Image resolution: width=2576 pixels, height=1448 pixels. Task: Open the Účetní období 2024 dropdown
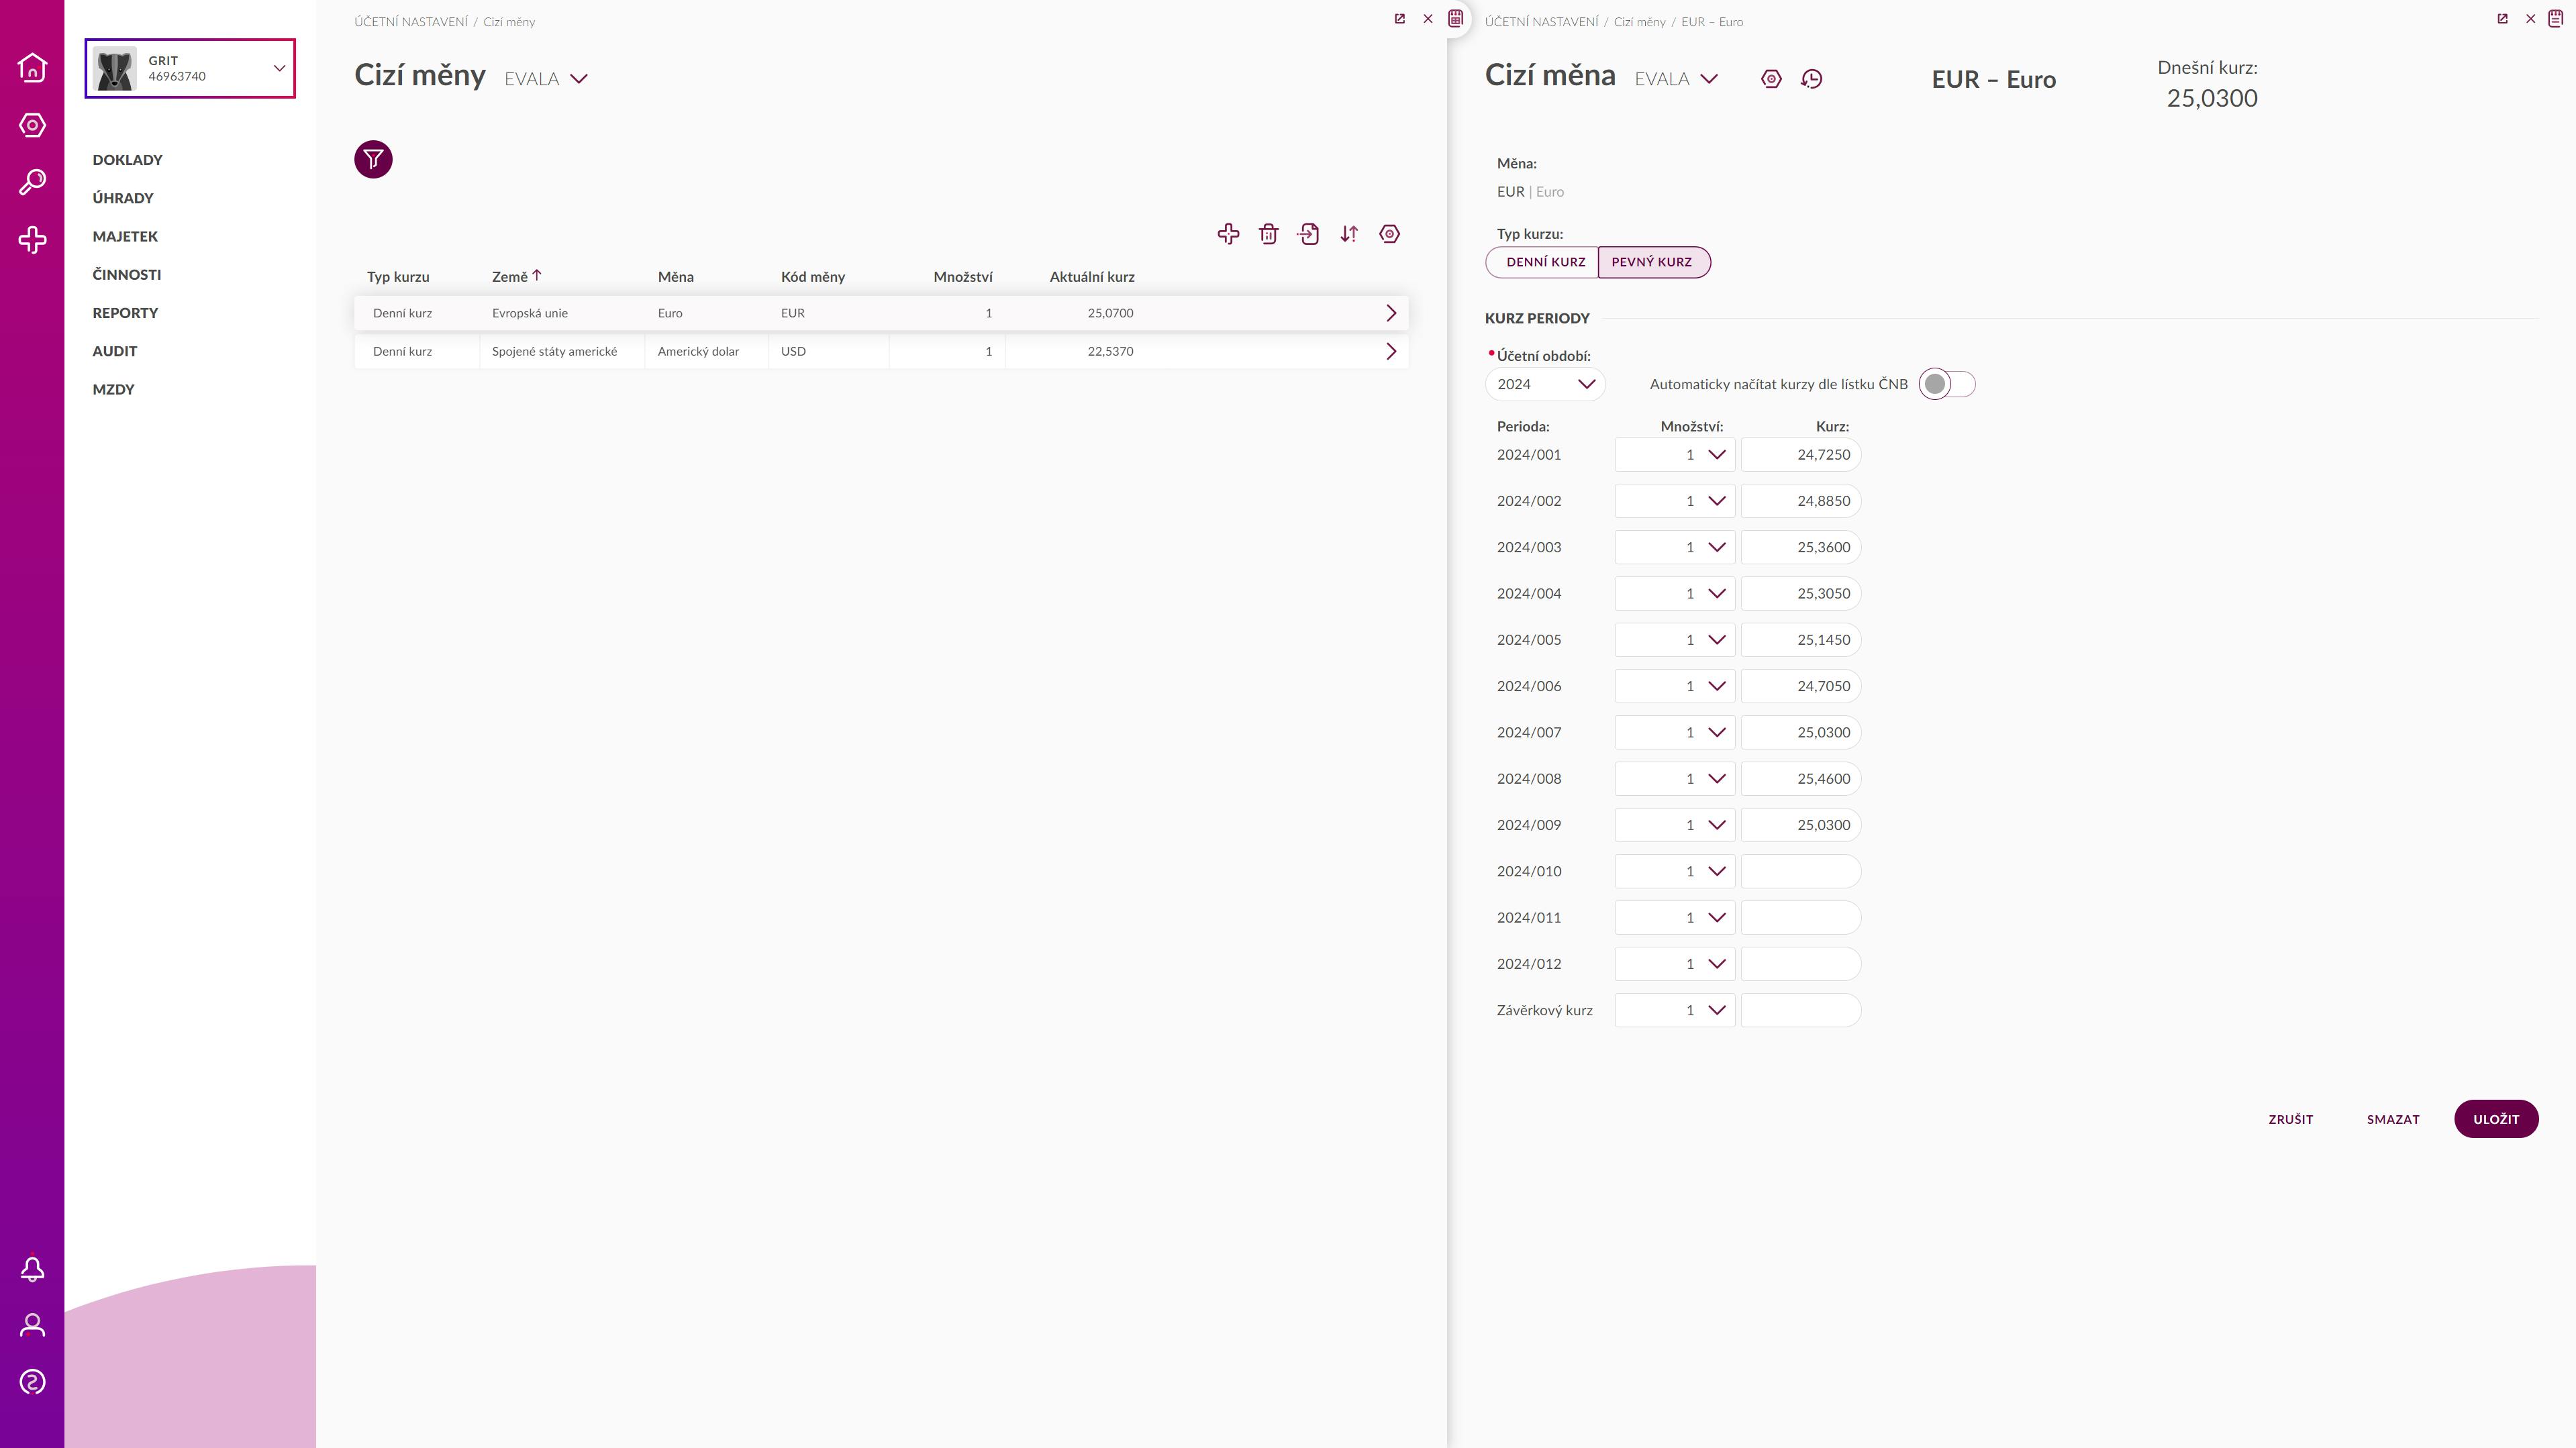point(1545,384)
